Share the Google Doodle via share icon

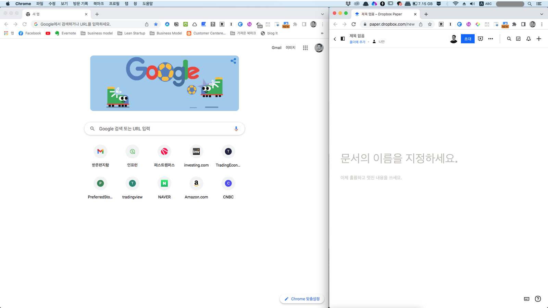pos(233,61)
